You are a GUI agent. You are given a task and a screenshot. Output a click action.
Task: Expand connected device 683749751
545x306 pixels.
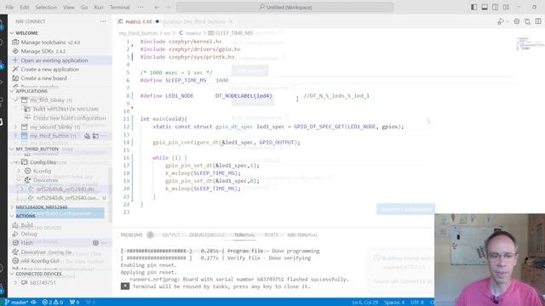pyautogui.click(x=15, y=283)
